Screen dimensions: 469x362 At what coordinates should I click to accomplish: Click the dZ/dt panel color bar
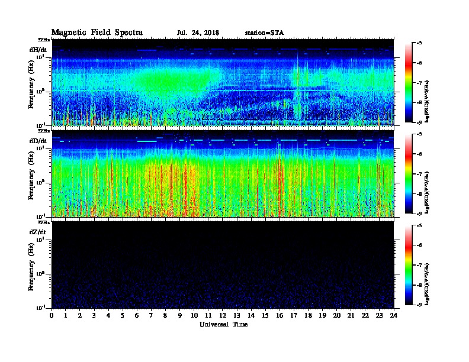[409, 265]
